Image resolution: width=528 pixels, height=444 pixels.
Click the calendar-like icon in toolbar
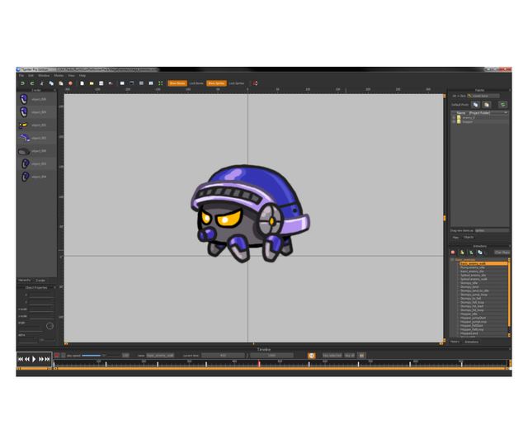pos(151,83)
